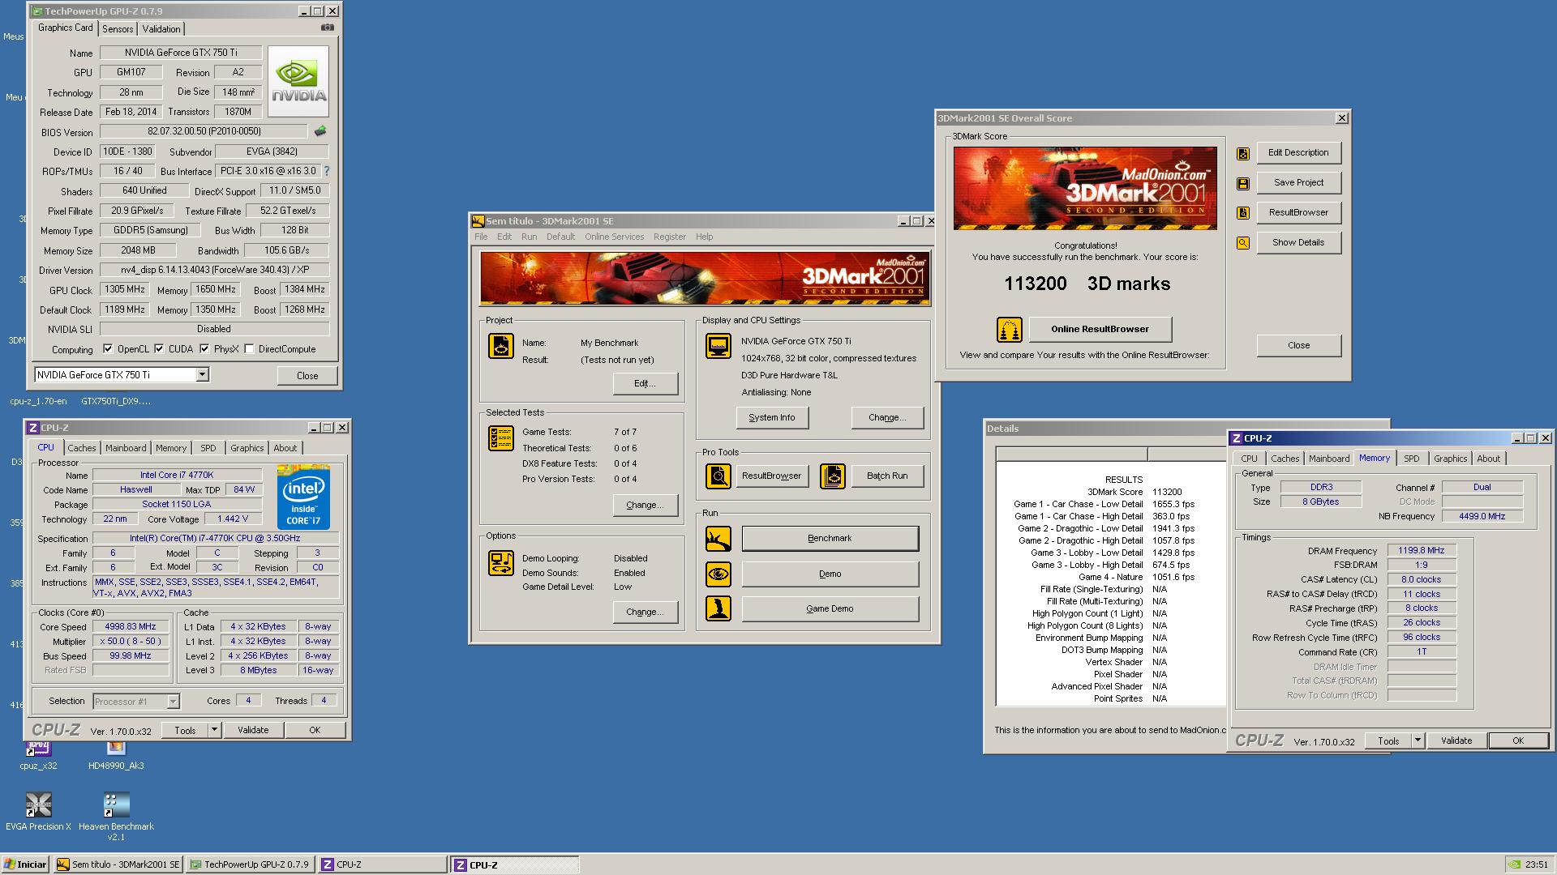Click the Iniciar start button
Screen dimensions: 1557x875
[25, 864]
